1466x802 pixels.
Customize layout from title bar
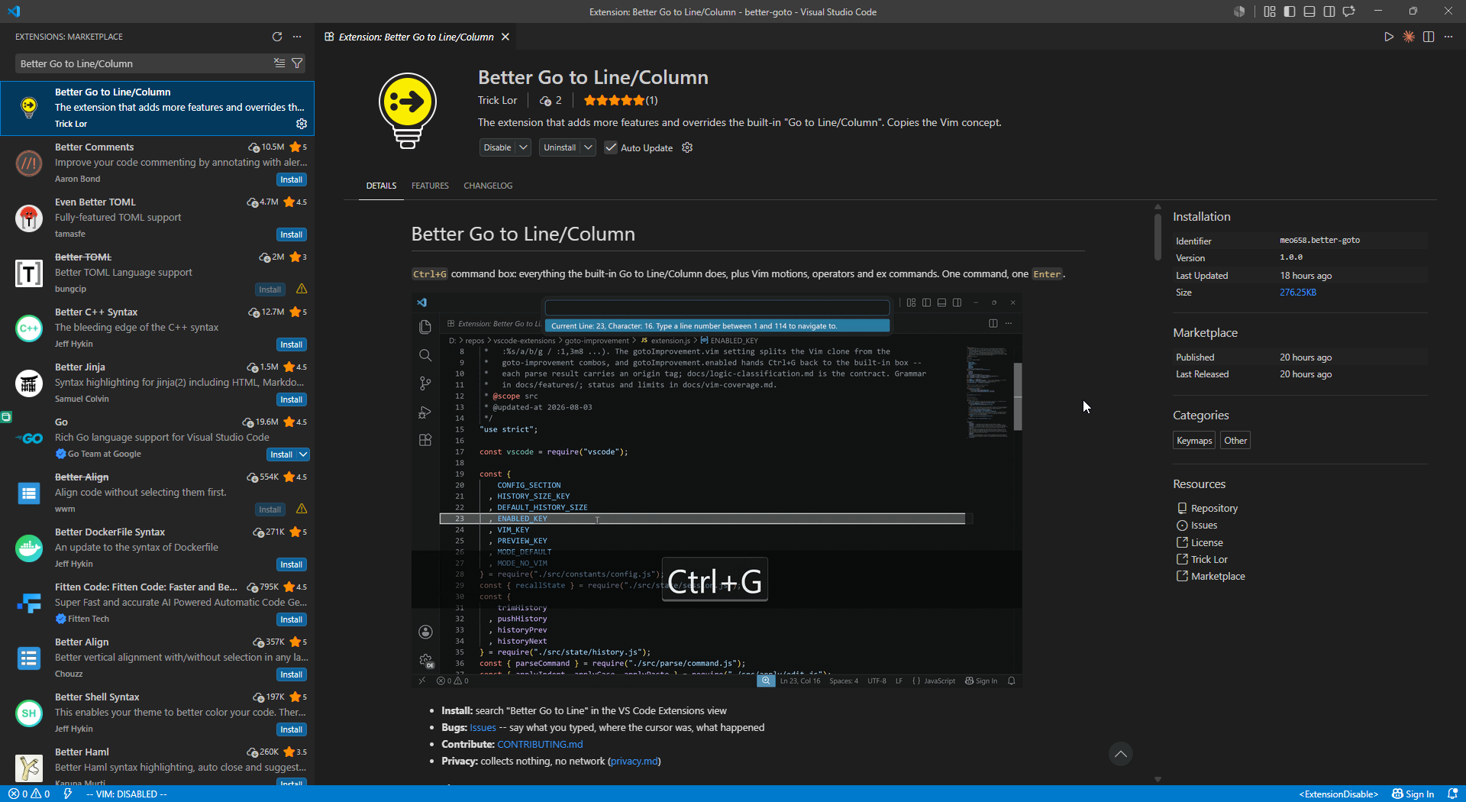1270,11
